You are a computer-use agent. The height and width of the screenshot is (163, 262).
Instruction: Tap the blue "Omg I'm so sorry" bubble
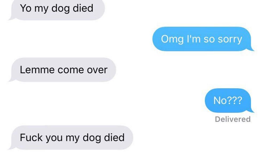(x=202, y=39)
